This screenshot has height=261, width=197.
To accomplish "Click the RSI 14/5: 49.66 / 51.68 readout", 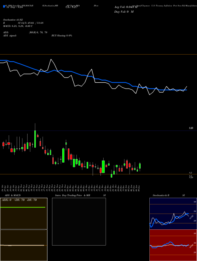I will click(x=23, y=23).
